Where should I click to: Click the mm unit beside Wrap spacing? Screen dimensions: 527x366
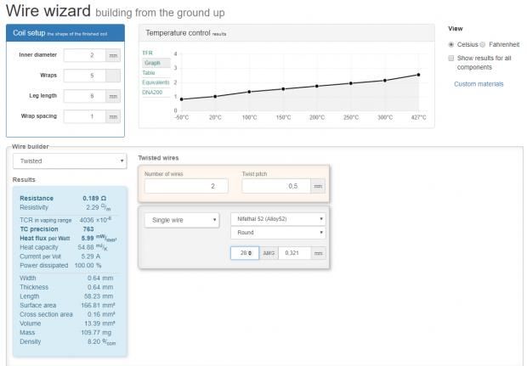[x=113, y=116]
